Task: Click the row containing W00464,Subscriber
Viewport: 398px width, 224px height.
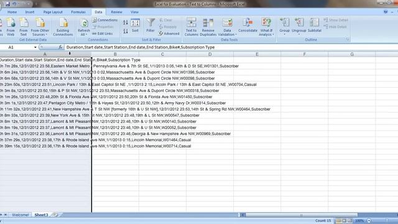Action: [135, 110]
